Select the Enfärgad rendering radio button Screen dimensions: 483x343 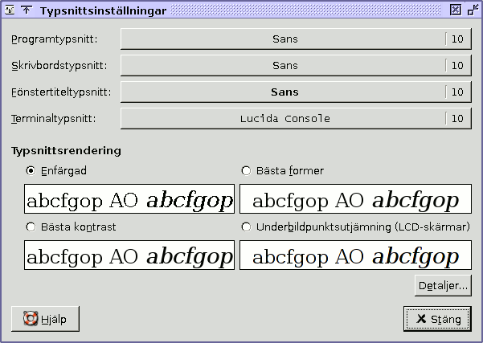coord(31,170)
